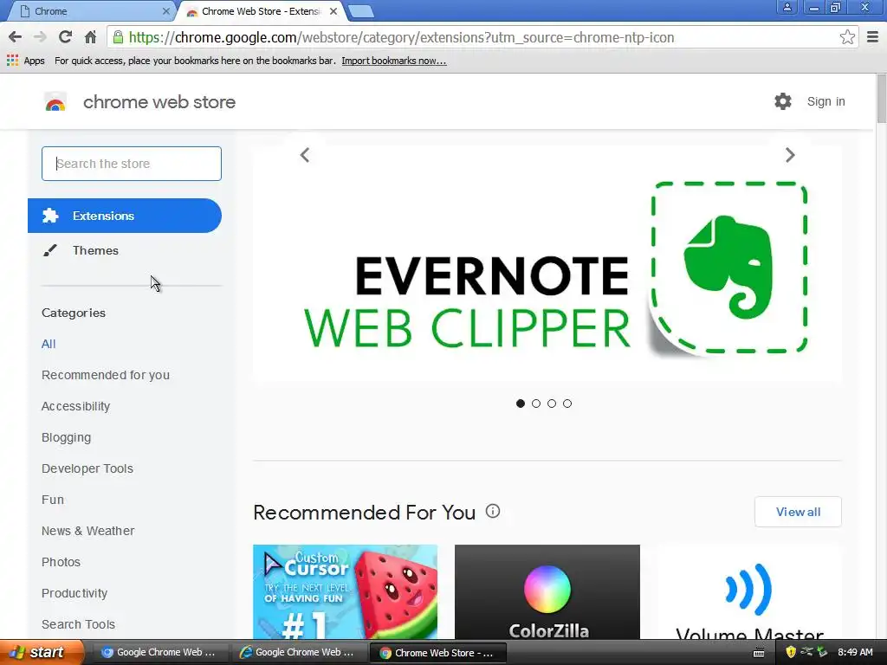Open a new tab button
The height and width of the screenshot is (665, 887).
(360, 11)
